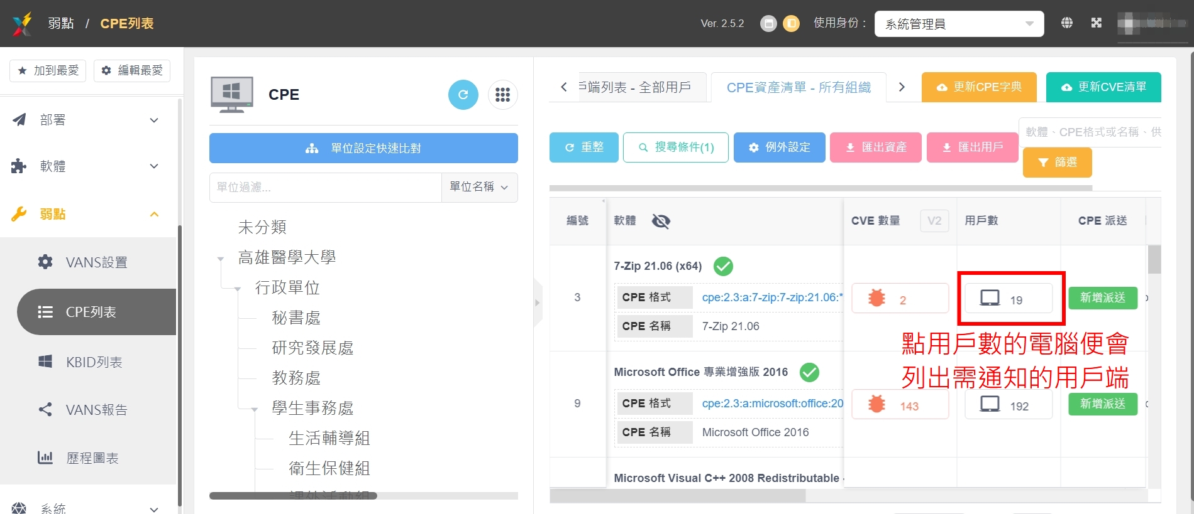This screenshot has width=1194, height=514.
Task: Click the CPE Windows monitor icon
Action: 232,95
